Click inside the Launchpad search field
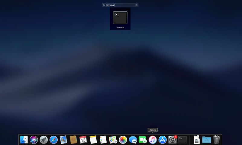242x145 pixels. point(120,5)
